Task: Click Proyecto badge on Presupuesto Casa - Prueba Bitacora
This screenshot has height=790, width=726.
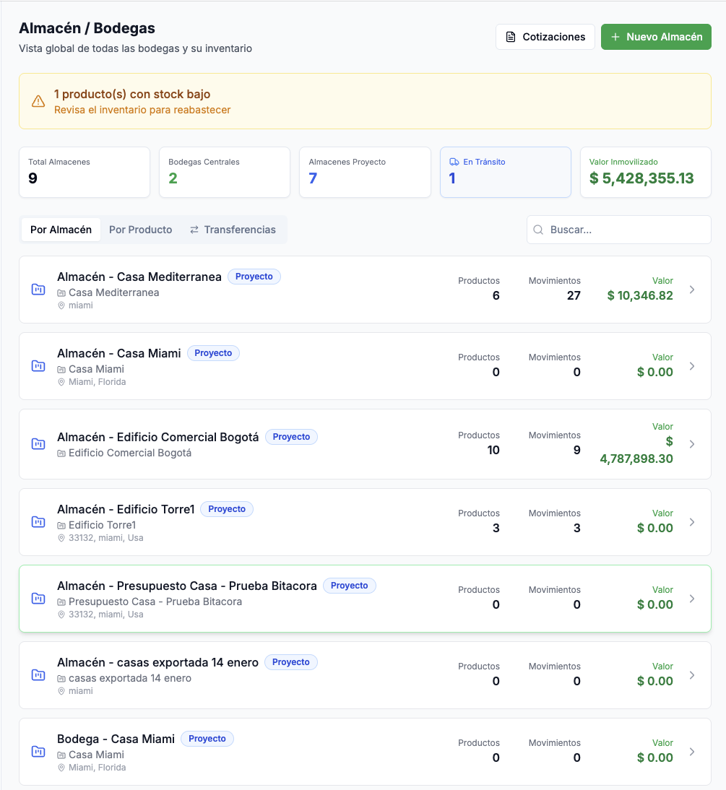Action: pos(350,586)
